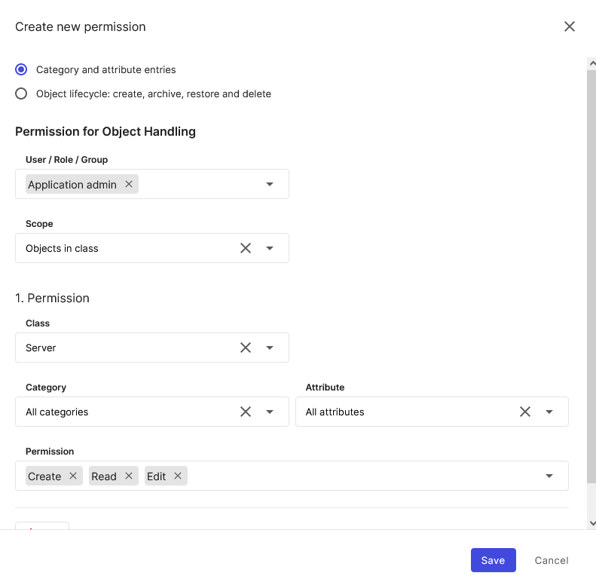The image size is (596, 585).
Task: Open the Permission dropdown arrow
Action: click(x=549, y=476)
